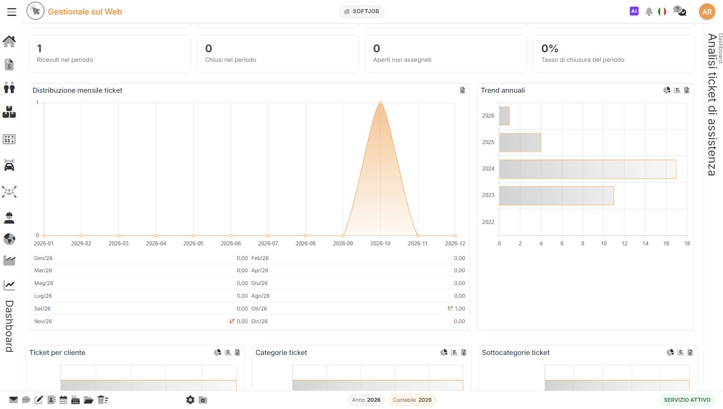The image size is (723, 409).
Task: Click the 2023 bar in Trend annuali
Action: (x=556, y=195)
